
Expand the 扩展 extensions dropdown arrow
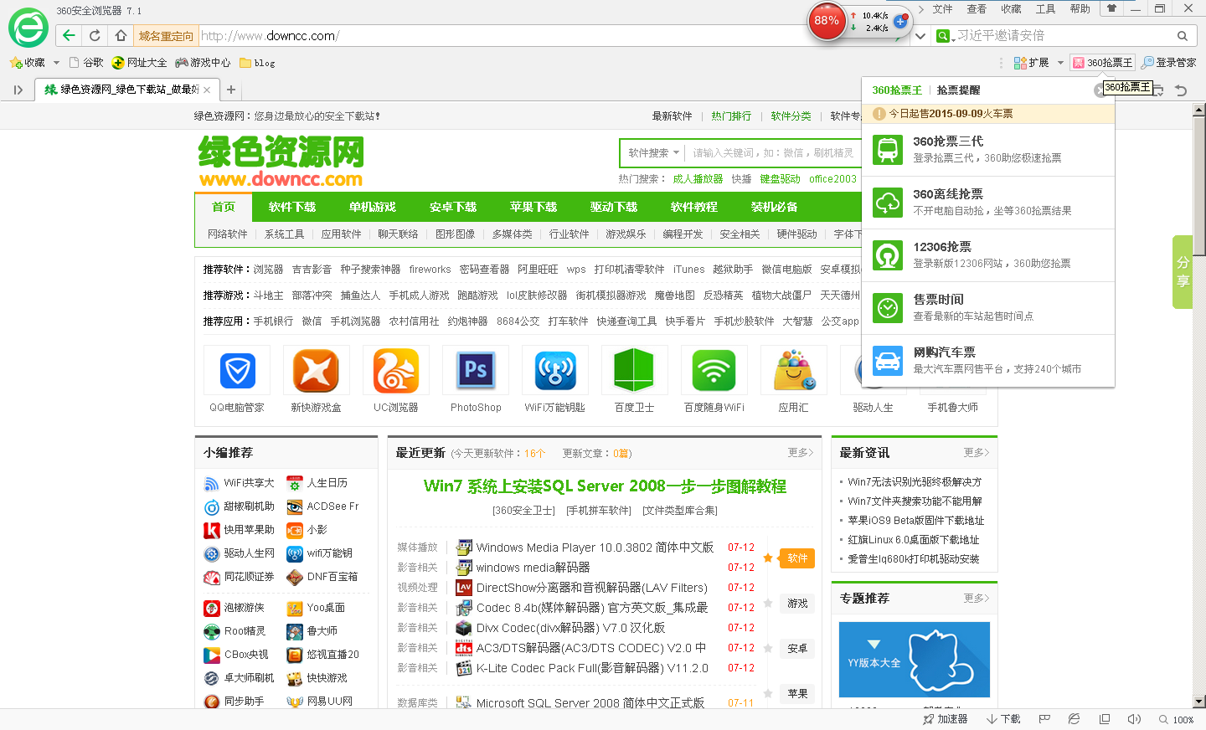(x=1060, y=63)
